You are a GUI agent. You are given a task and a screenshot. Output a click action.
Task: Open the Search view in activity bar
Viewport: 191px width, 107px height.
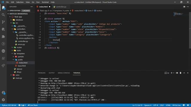(3, 15)
